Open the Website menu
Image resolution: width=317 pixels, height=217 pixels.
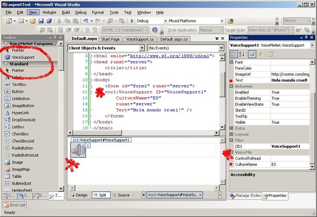(x=50, y=12)
